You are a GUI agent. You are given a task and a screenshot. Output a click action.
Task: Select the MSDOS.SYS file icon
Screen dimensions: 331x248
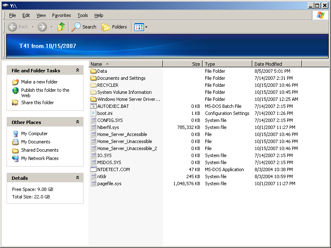94,162
